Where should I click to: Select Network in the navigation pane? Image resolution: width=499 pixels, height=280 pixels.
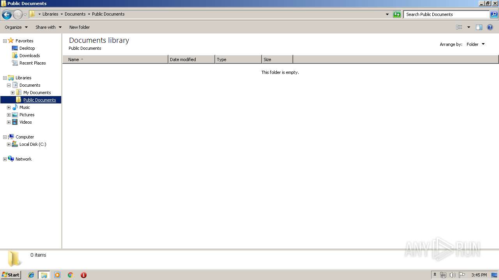pos(23,159)
